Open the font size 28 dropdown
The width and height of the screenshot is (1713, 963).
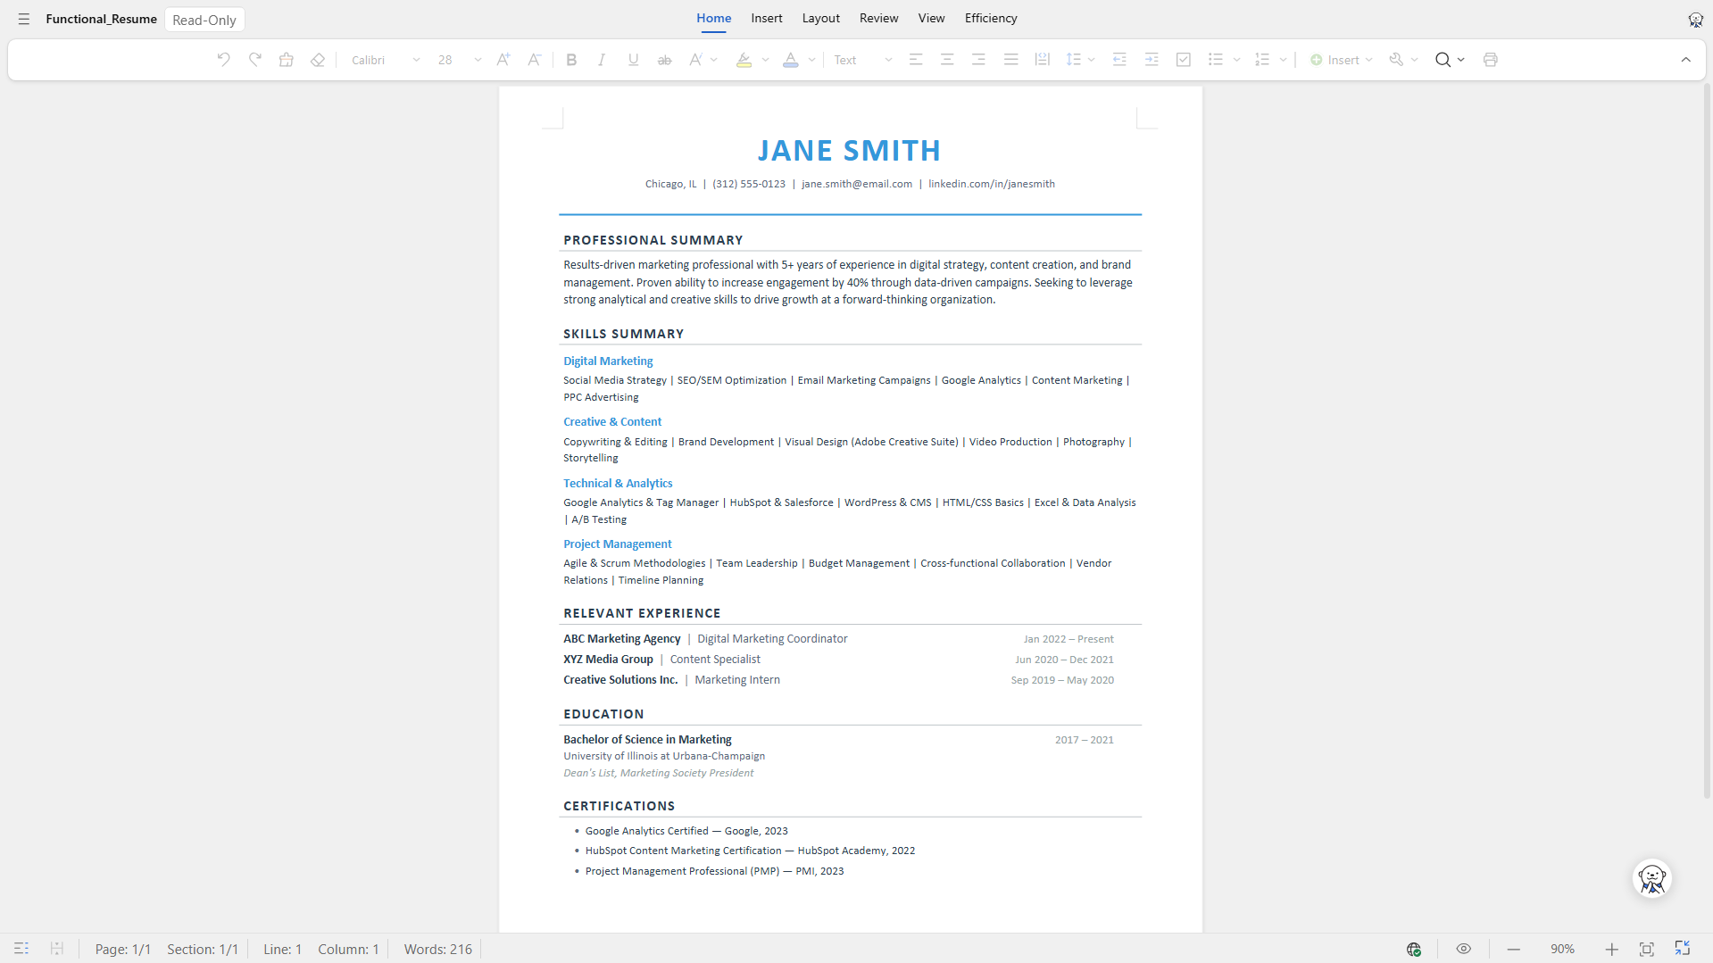click(x=460, y=60)
